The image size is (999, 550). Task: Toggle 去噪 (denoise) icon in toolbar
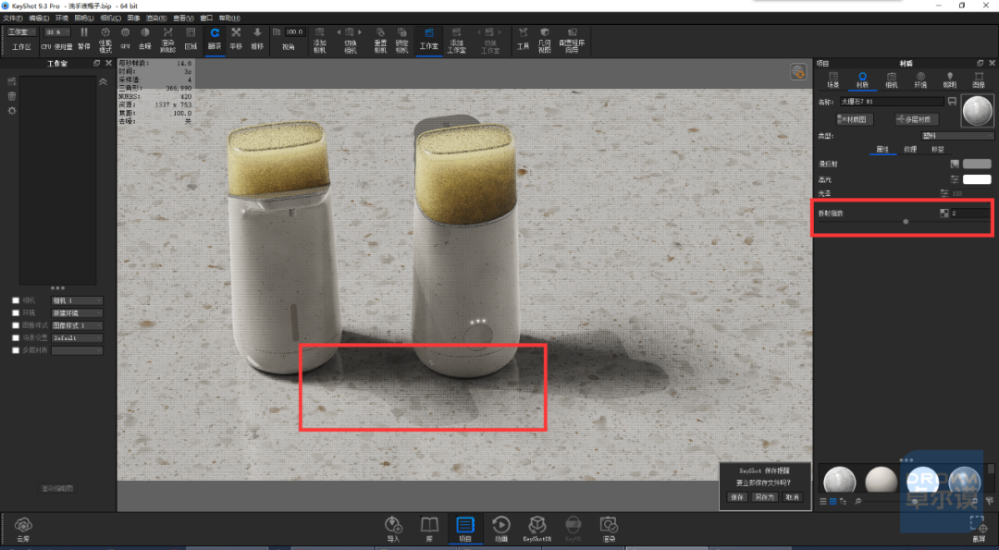tap(145, 38)
